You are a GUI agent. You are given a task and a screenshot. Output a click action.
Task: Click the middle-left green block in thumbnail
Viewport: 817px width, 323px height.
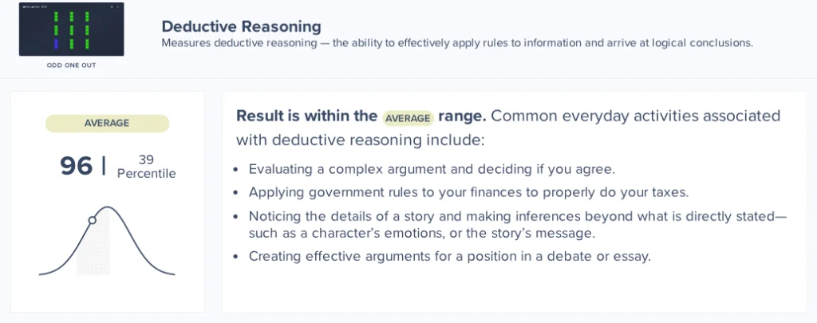pyautogui.click(x=57, y=31)
